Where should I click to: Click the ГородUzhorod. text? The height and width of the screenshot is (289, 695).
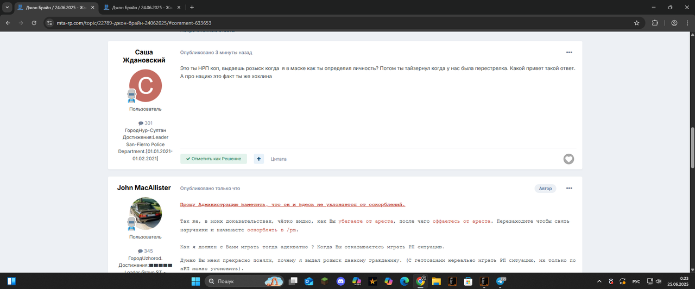[x=145, y=258]
